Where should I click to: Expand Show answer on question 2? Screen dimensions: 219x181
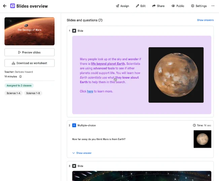[82, 153]
